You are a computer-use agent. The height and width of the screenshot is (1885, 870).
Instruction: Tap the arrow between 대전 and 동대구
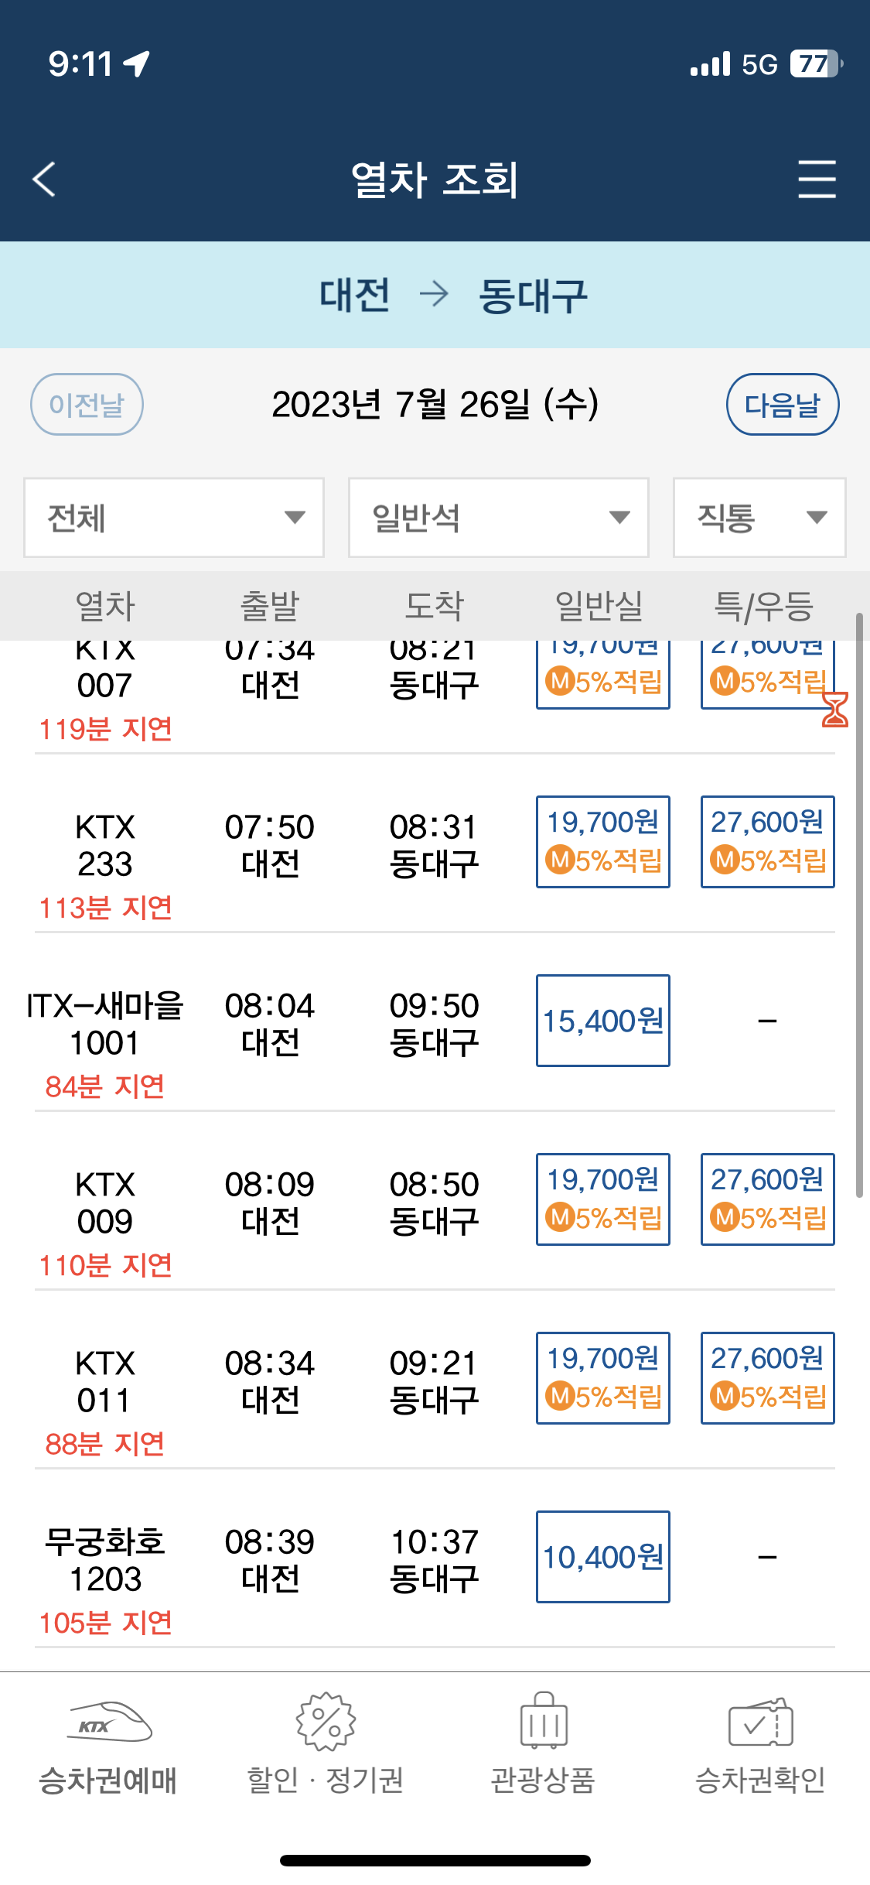point(434,295)
